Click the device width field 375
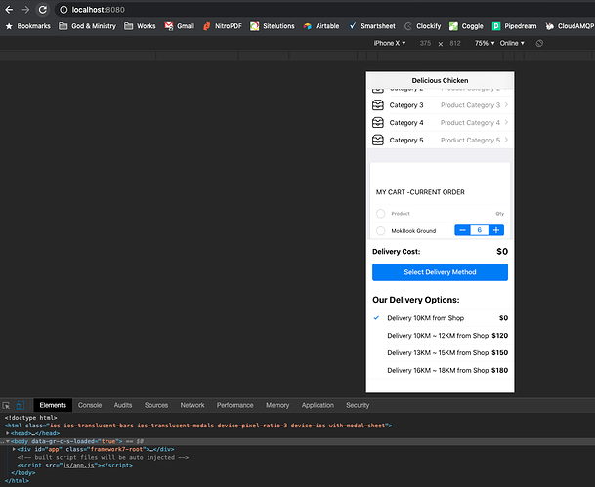 (x=425, y=43)
